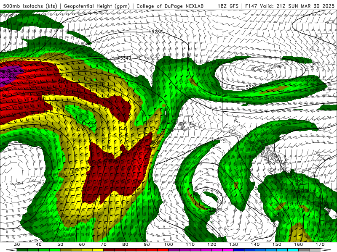
Task: Click the '18Z GFS' model run label
Action: point(228,6)
